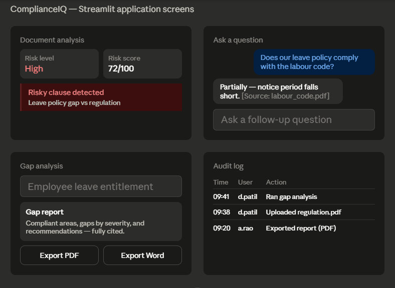
Task: Open the Risk level High card
Action: click(x=60, y=64)
